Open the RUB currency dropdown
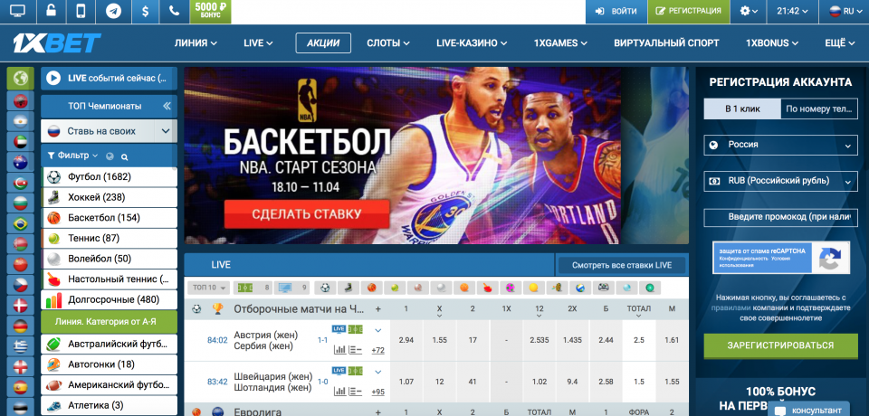Image resolution: width=869 pixels, height=416 pixels. pos(780,181)
